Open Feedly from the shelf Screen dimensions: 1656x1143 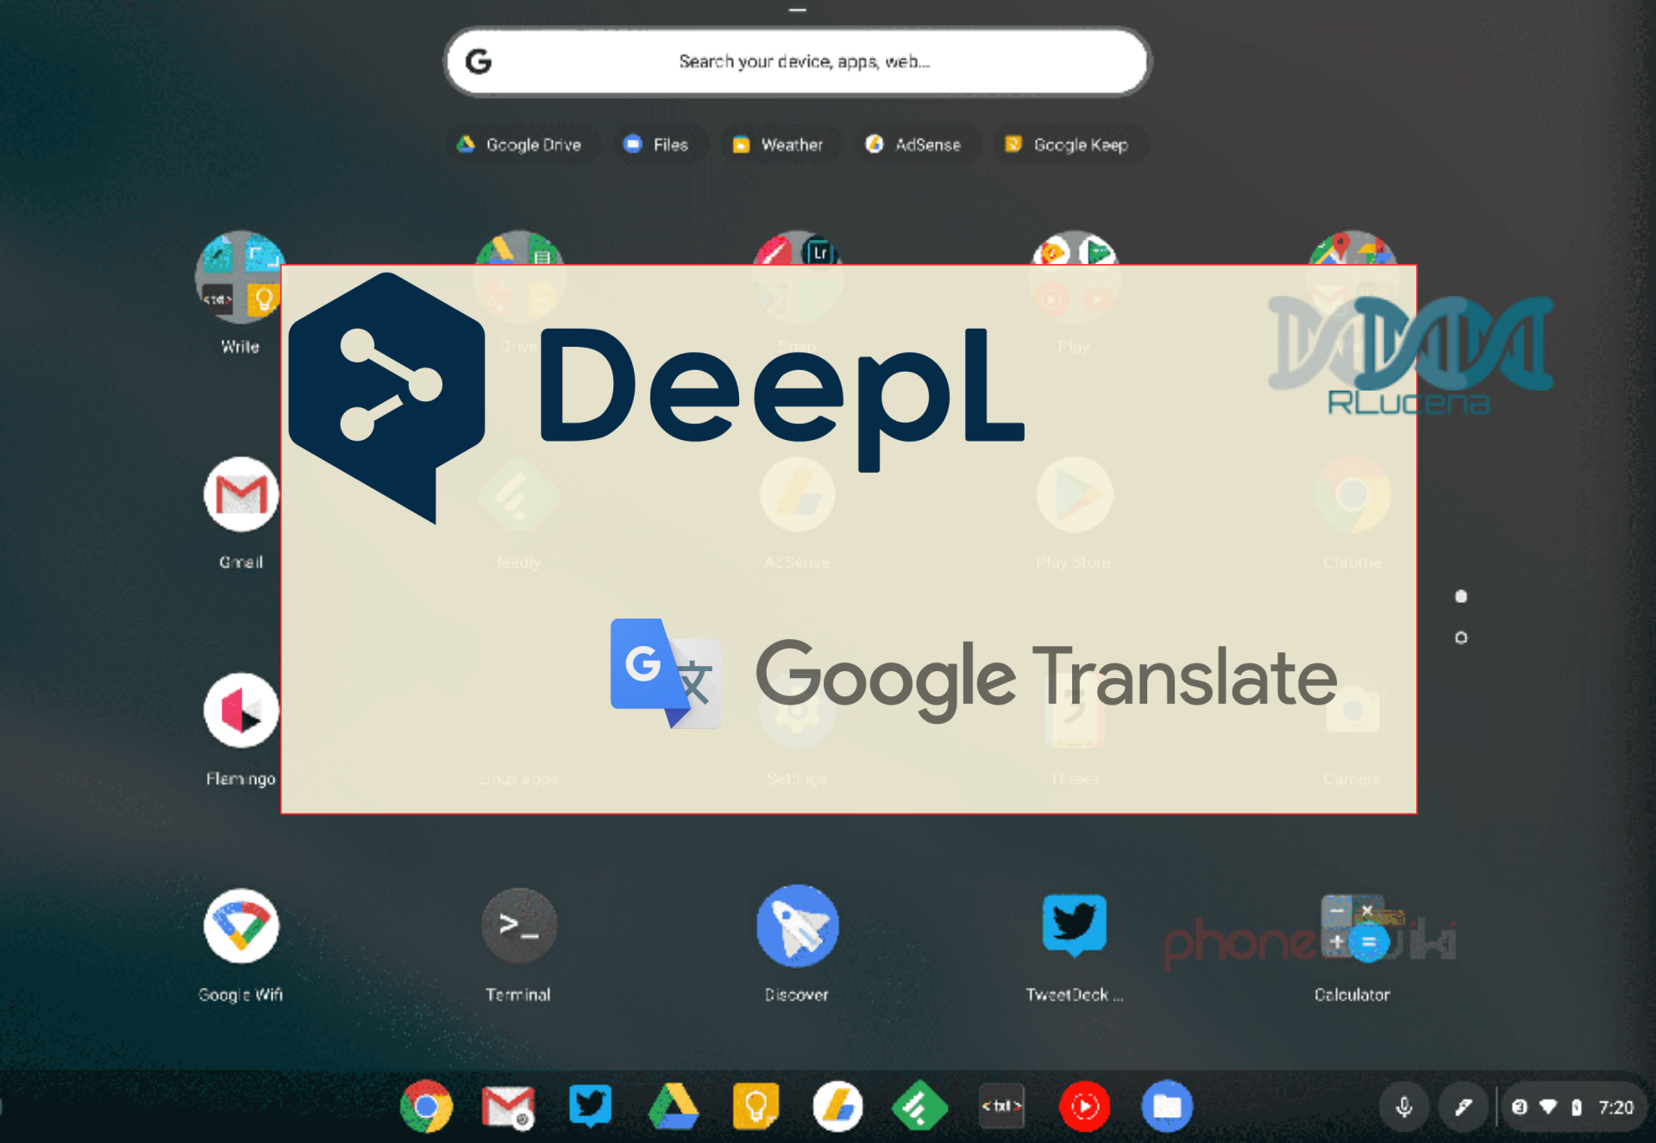tap(919, 1106)
